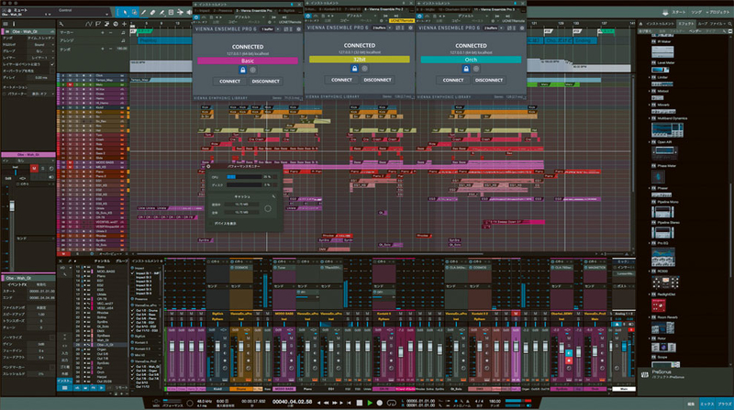Click the gray circle beside Orch lock
The height and width of the screenshot is (410, 734).
click(x=476, y=69)
